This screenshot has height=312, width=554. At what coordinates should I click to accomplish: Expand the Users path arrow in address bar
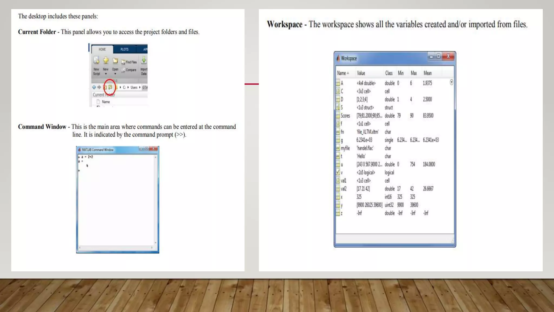pyautogui.click(x=140, y=87)
